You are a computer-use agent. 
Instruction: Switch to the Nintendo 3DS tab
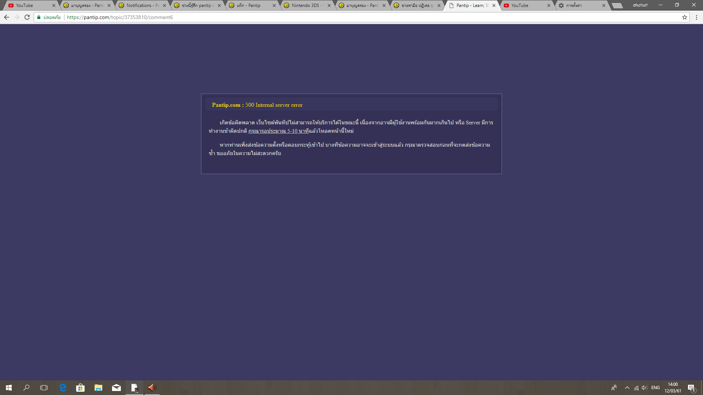(306, 5)
